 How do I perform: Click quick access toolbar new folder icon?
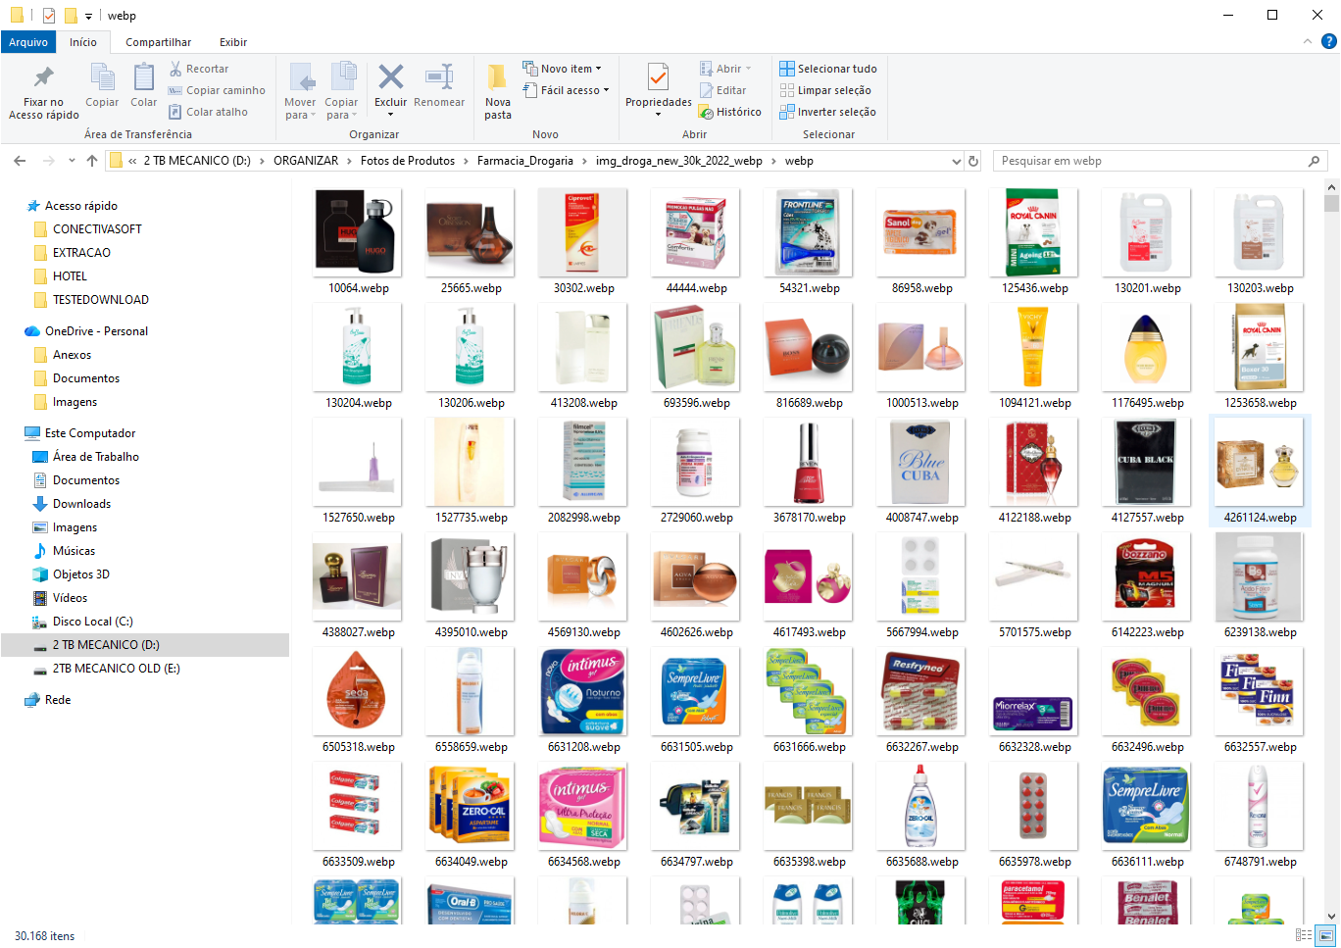(71, 16)
